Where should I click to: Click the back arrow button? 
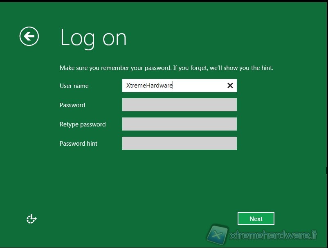pyautogui.click(x=29, y=36)
